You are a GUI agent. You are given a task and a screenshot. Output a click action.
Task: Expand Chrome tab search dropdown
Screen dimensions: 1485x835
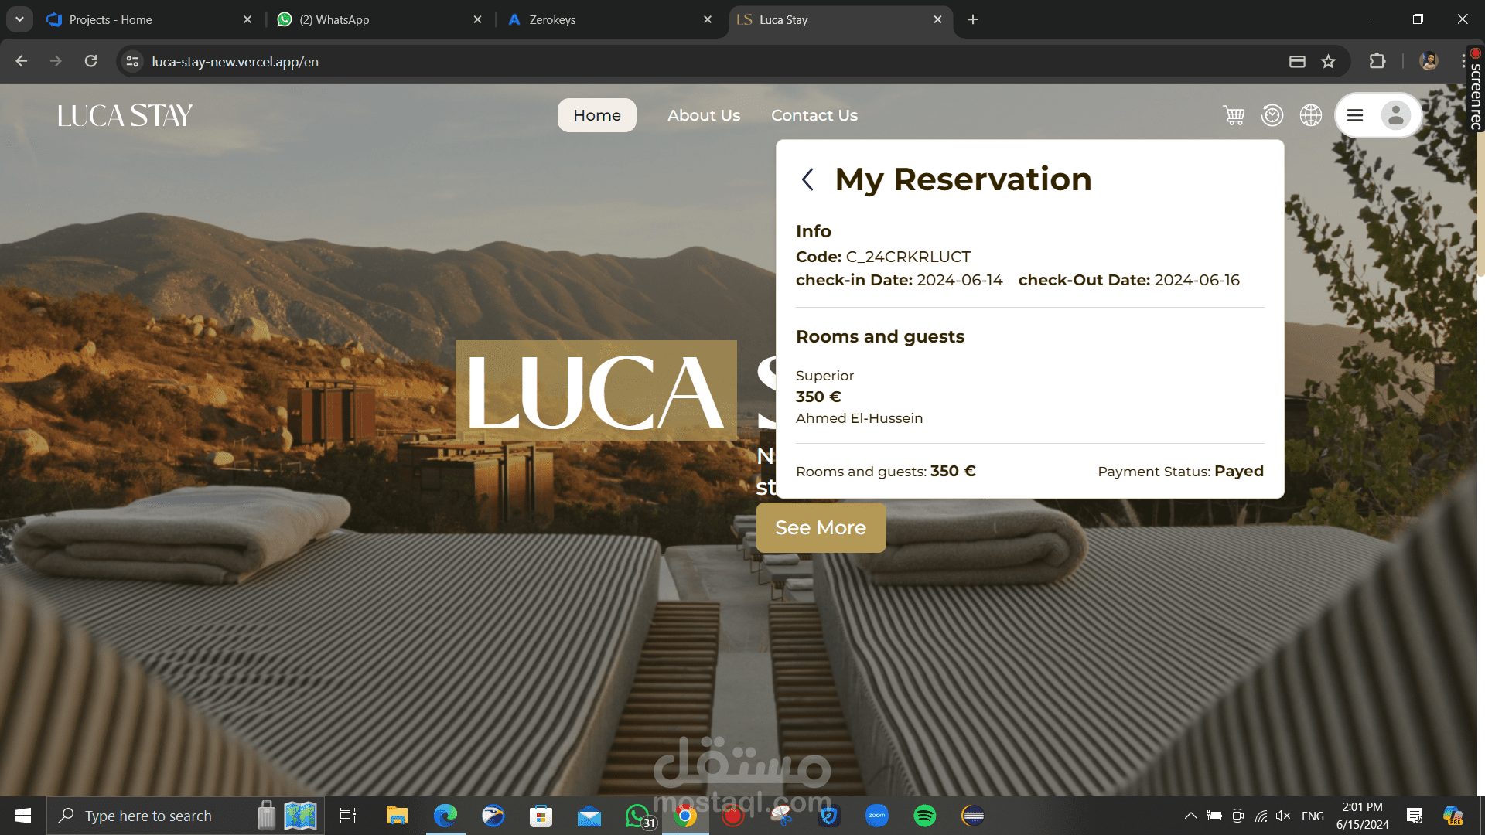pyautogui.click(x=19, y=19)
